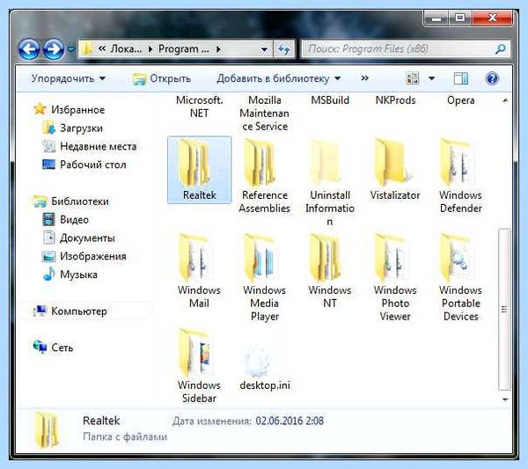Click the scrollbar down arrow in file list

(x=505, y=399)
